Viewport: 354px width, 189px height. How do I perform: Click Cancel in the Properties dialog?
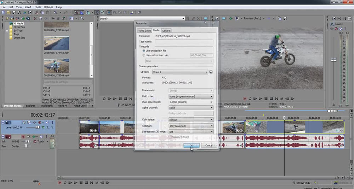click(209, 145)
